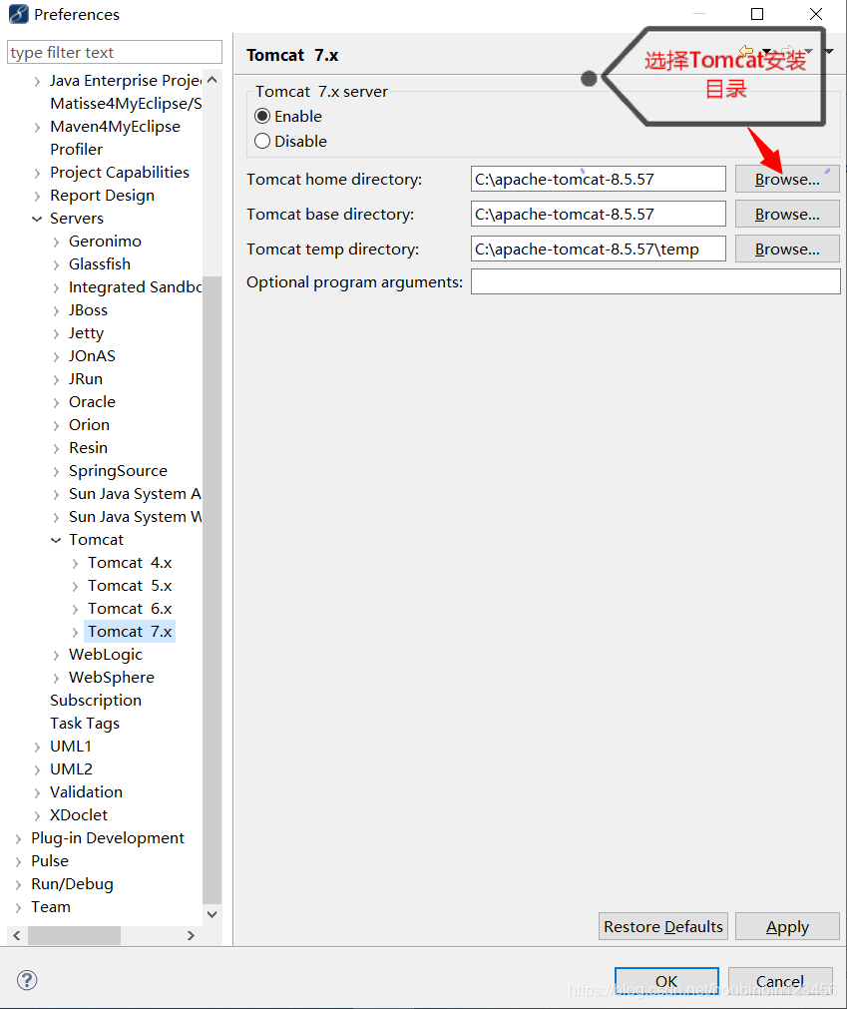Select Orion in the tree

pyautogui.click(x=90, y=425)
